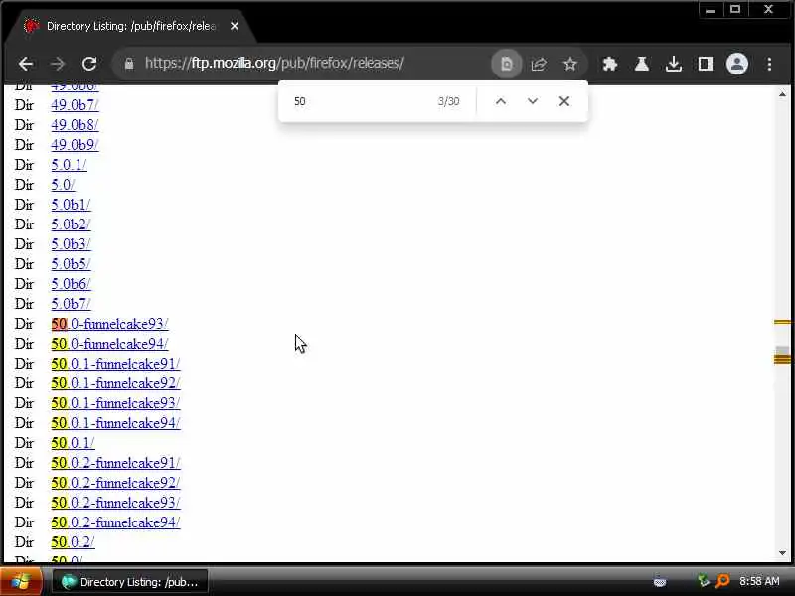Select the Directory Listing browser tab
The width and height of the screenshot is (795, 596).
129,26
